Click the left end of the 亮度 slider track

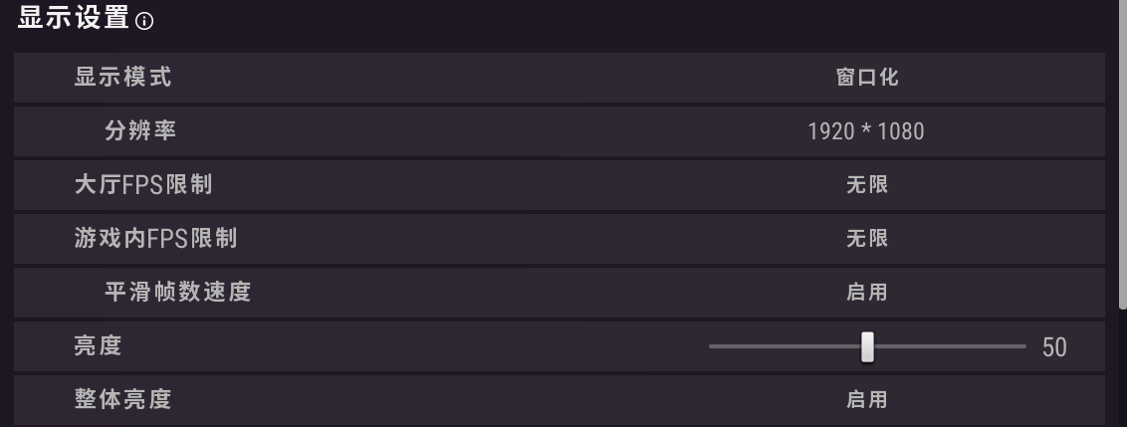tap(713, 346)
